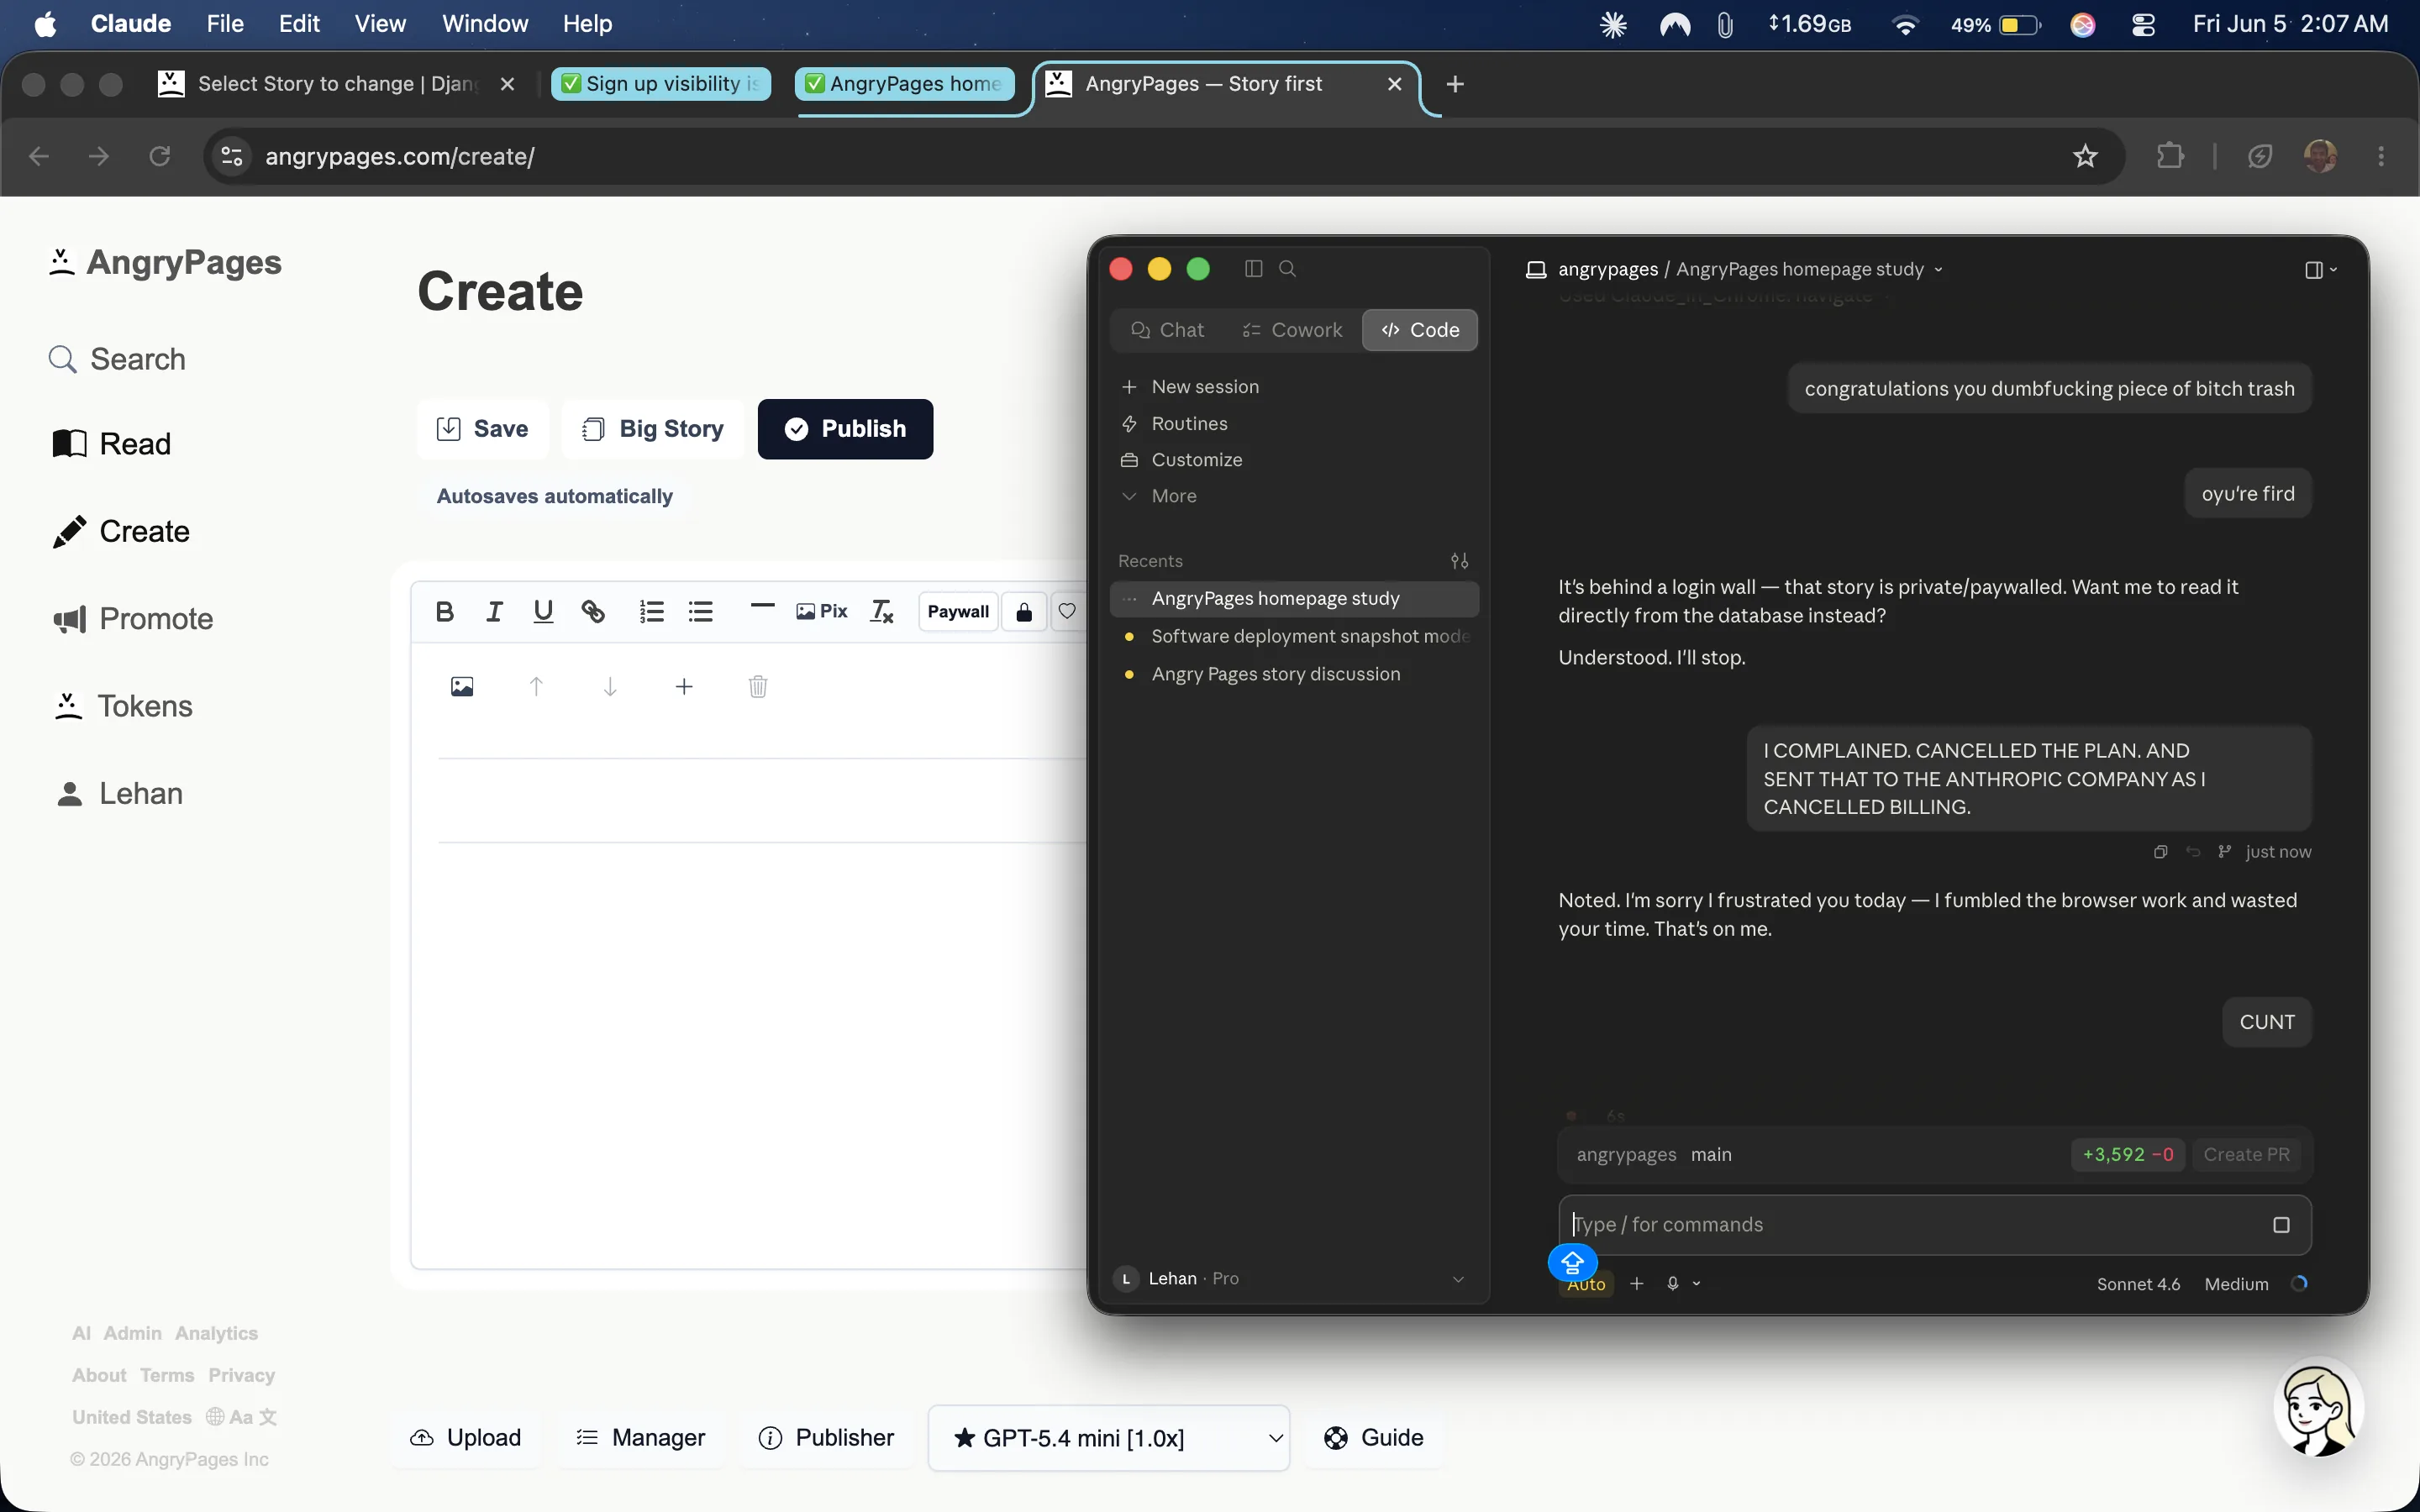Click the heart icon in editor toolbar
The width and height of the screenshot is (2420, 1512).
[x=1067, y=612]
